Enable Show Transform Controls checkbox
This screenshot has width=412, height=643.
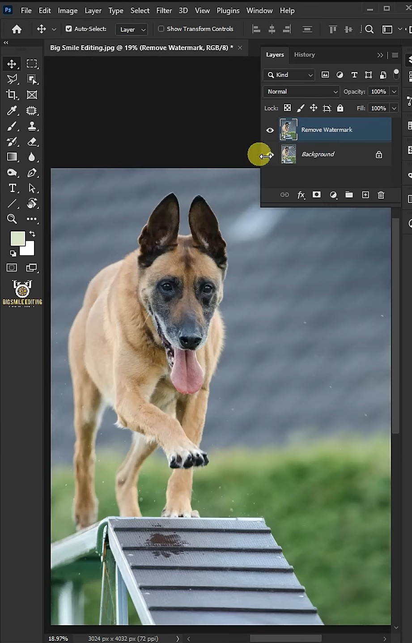161,29
